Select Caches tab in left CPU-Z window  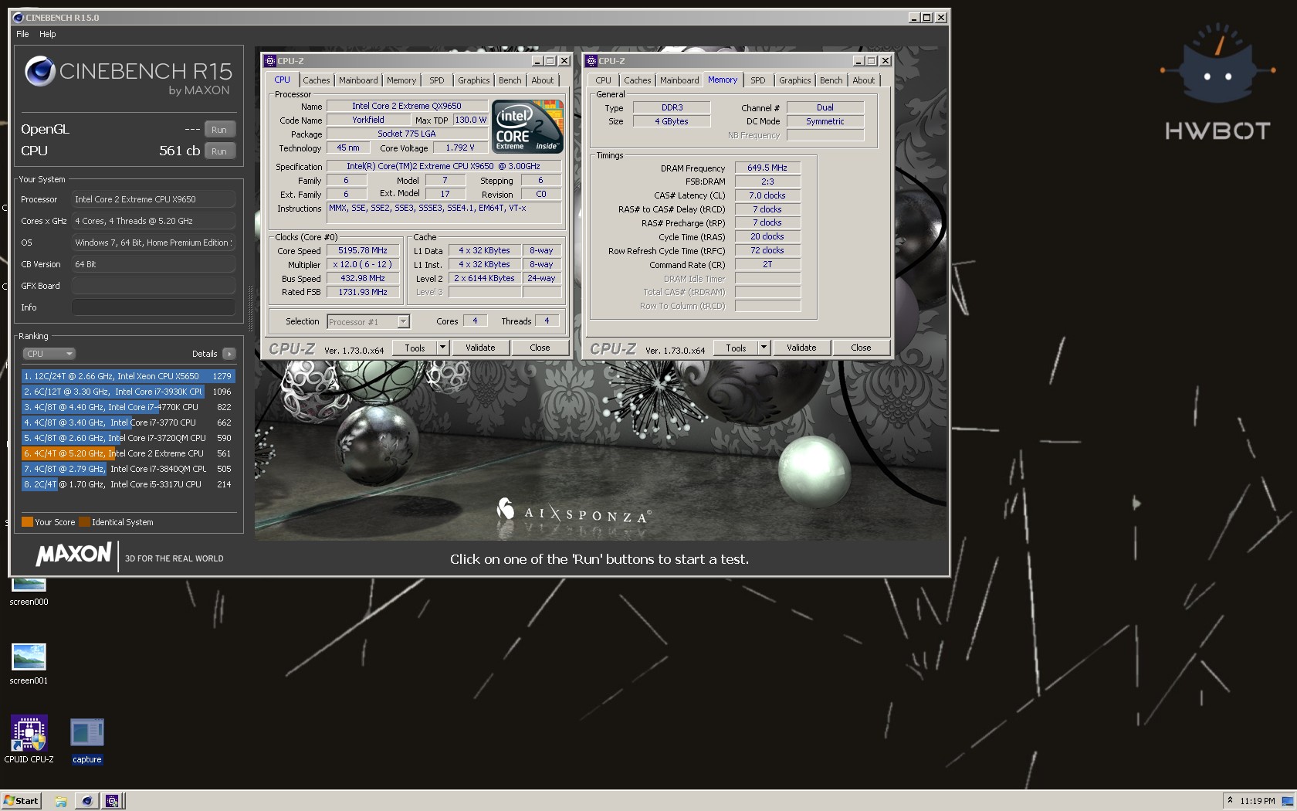click(x=316, y=80)
